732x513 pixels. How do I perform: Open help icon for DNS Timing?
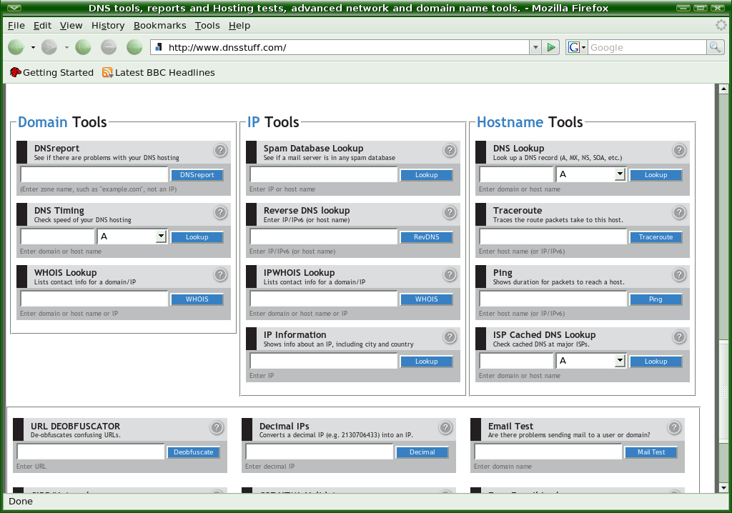[220, 212]
